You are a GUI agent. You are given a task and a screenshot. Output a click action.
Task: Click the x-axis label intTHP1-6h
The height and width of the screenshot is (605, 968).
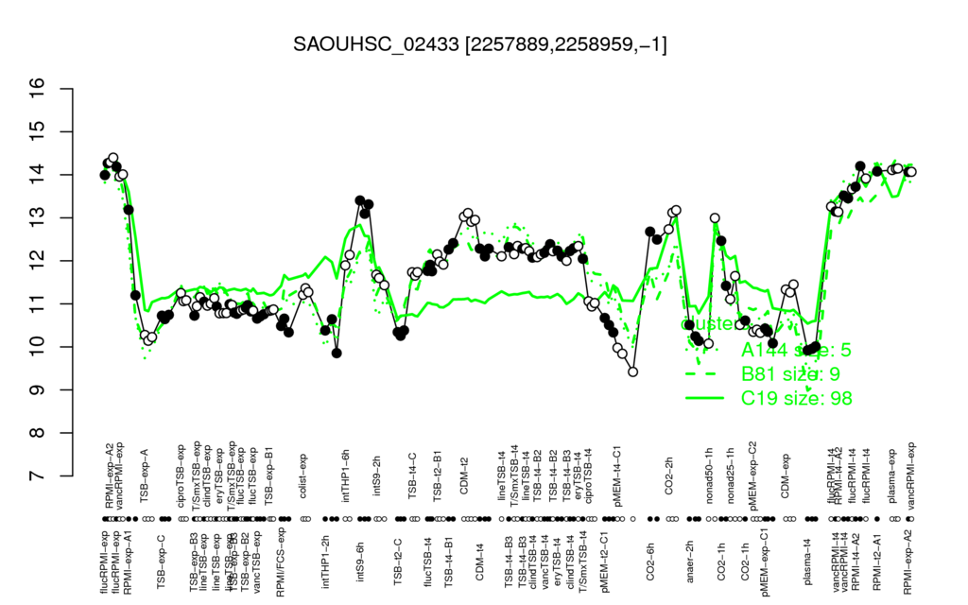click(346, 475)
